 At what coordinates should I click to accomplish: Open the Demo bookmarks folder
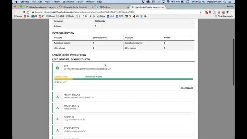pos(51,16)
